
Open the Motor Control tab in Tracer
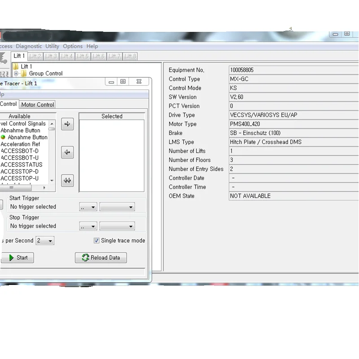[x=38, y=105]
